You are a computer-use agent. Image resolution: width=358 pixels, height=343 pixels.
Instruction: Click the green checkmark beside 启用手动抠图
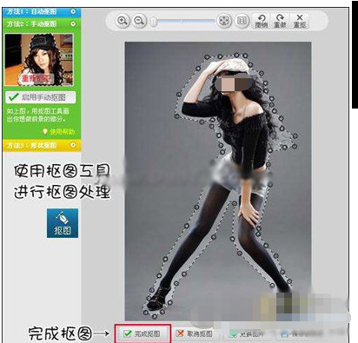coord(14,97)
